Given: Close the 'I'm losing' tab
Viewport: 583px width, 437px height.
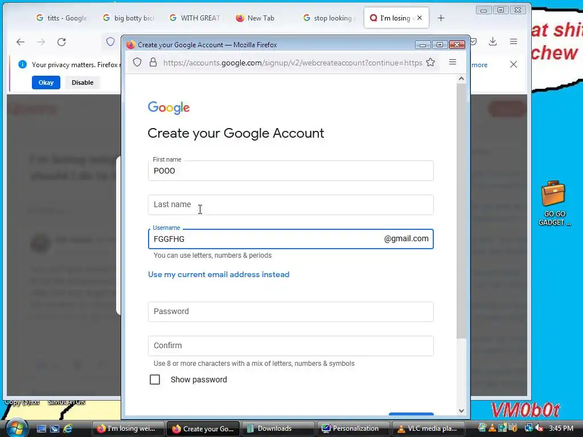Looking at the screenshot, I should 420,18.
